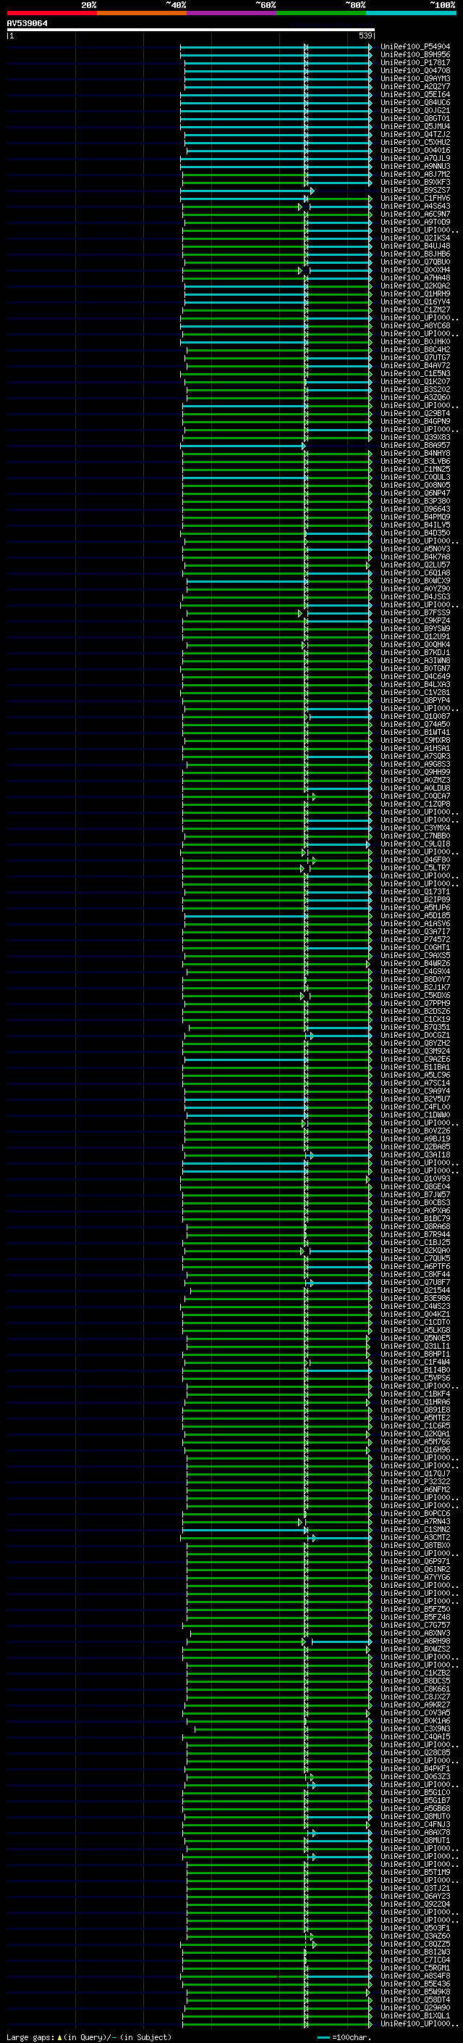Open UniRef100_C0QCA7 label

pyautogui.click(x=415, y=796)
